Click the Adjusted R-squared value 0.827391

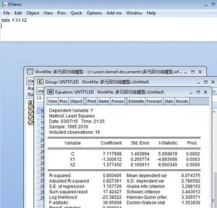tap(112, 181)
